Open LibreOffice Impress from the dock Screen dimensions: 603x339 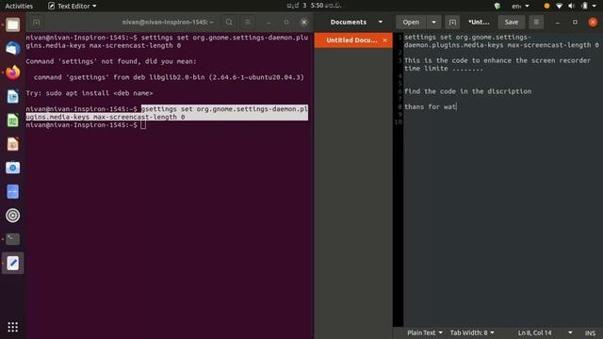coord(12,144)
